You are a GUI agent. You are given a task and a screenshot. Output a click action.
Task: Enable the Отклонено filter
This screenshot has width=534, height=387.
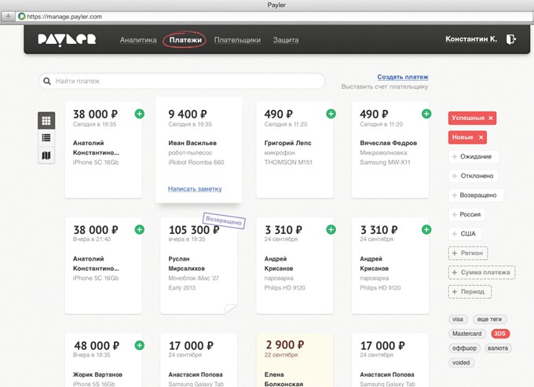475,176
